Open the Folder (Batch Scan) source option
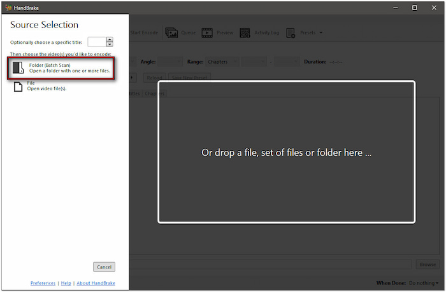Image resolution: width=446 pixels, height=292 pixels. coord(61,68)
